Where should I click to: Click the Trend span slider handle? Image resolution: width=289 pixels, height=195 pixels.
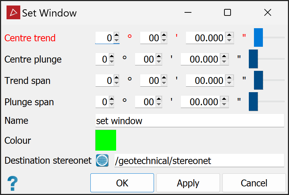258,80
